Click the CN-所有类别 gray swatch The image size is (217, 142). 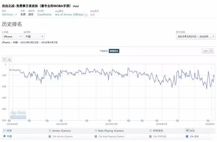click(150, 137)
